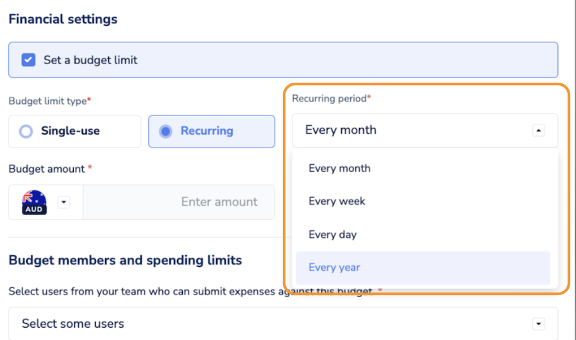
Task: Focus the Enter amount input field
Action: (180, 202)
